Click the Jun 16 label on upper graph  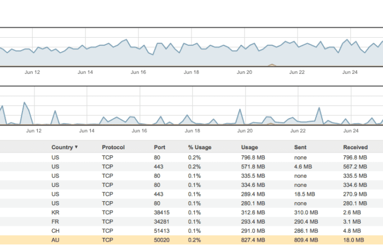(x=138, y=72)
